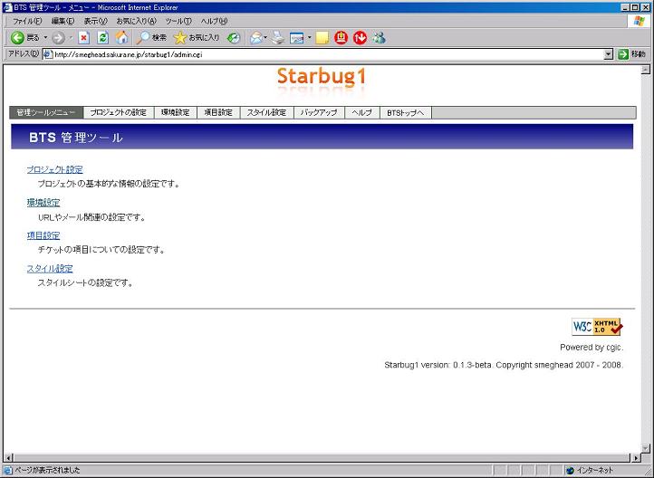Click the 移動 (Go) button

click(x=631, y=54)
